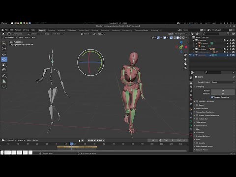The image size is (236, 177).
Task: Switch to the Sculpting workspace tab
Action: tap(61, 30)
